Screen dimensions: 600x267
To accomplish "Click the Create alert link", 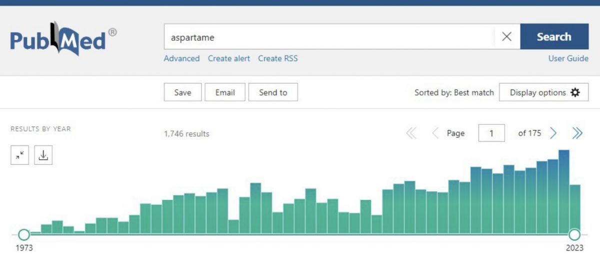I will pyautogui.click(x=229, y=58).
